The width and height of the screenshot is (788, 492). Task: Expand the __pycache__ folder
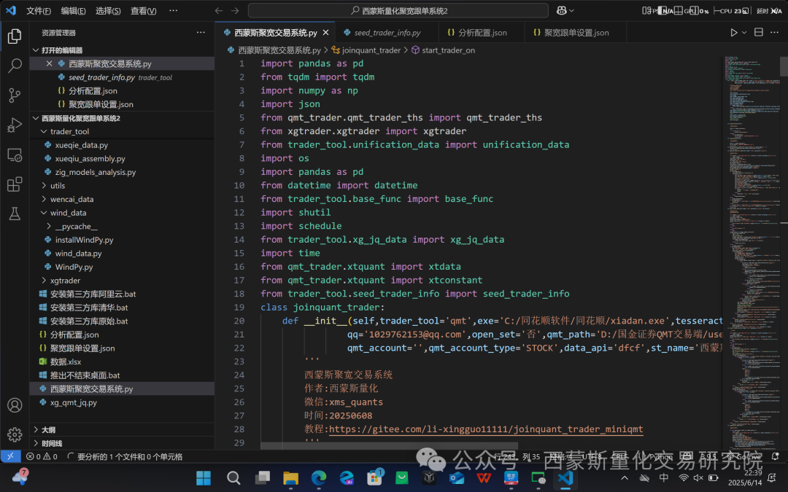50,227
